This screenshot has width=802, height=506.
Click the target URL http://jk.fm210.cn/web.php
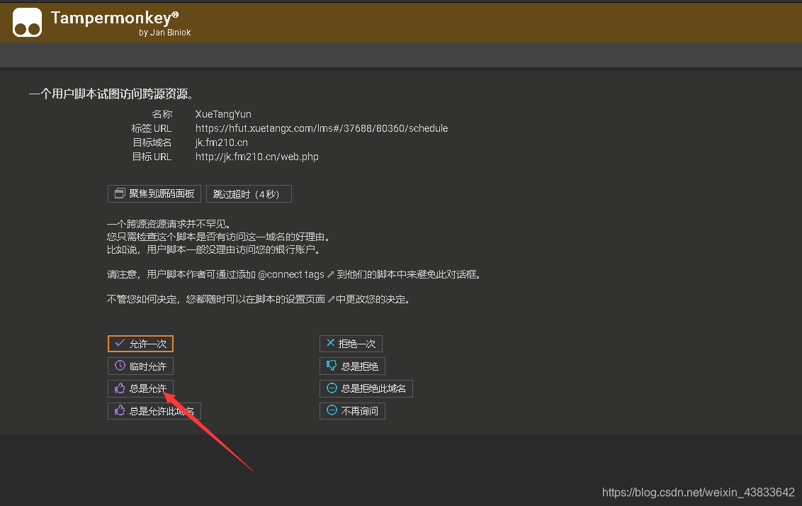point(256,157)
